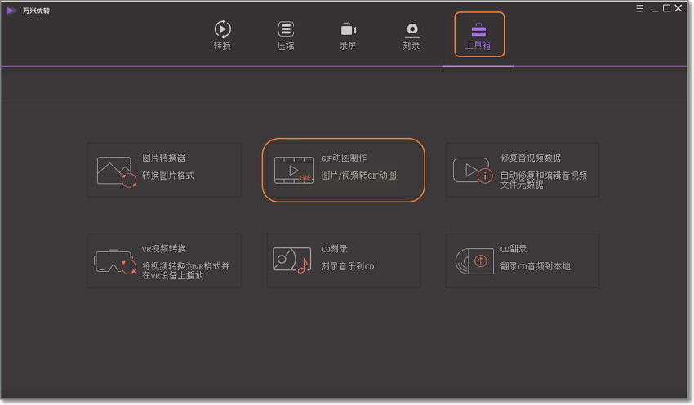Viewport: 694px width, 405px height.
Task: Maximize the 万兴优转 window
Action: 666,8
